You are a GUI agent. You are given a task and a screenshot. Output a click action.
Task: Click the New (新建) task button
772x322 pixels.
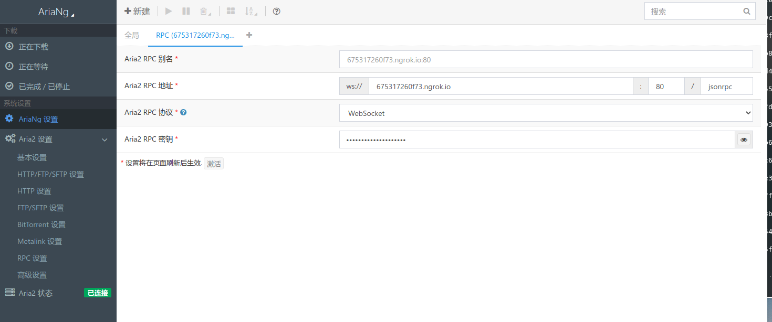[x=137, y=11]
